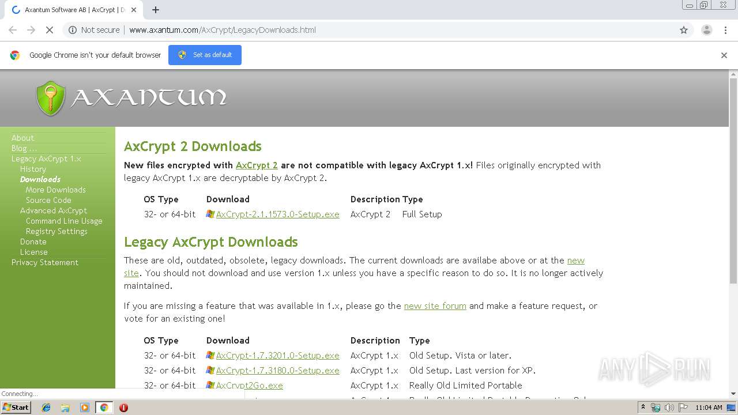The width and height of the screenshot is (738, 415).
Task: Show hidden system tray icons
Action: pyautogui.click(x=643, y=408)
